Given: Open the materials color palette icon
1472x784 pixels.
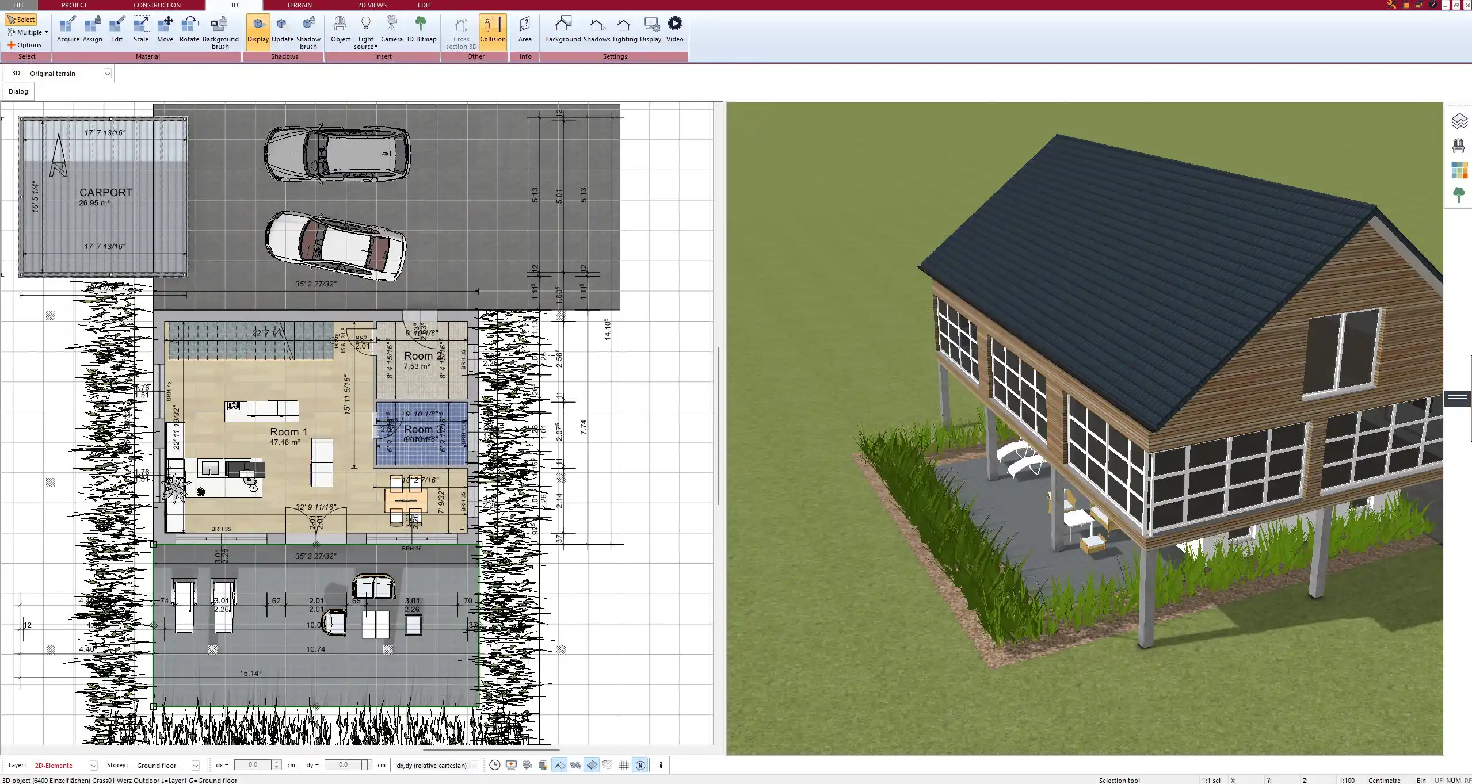Looking at the screenshot, I should click(1459, 170).
